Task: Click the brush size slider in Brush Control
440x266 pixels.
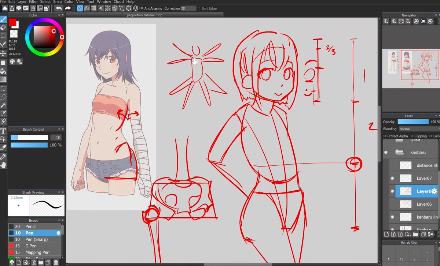Action: [29, 138]
